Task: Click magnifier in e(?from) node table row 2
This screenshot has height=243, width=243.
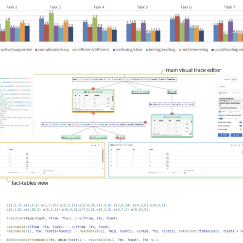Action: 187,128
